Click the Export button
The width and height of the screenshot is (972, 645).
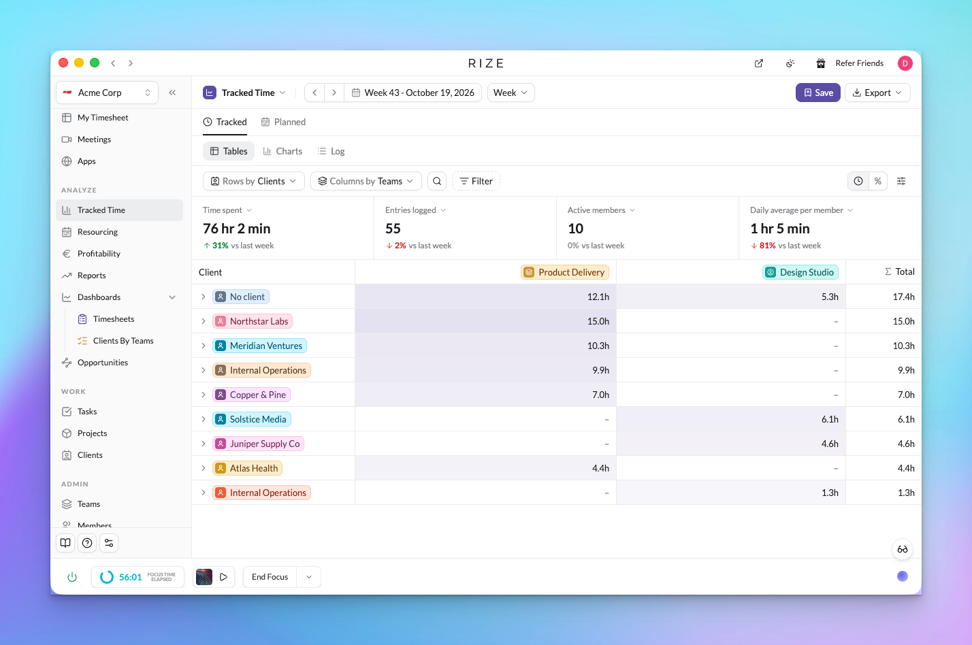[877, 93]
